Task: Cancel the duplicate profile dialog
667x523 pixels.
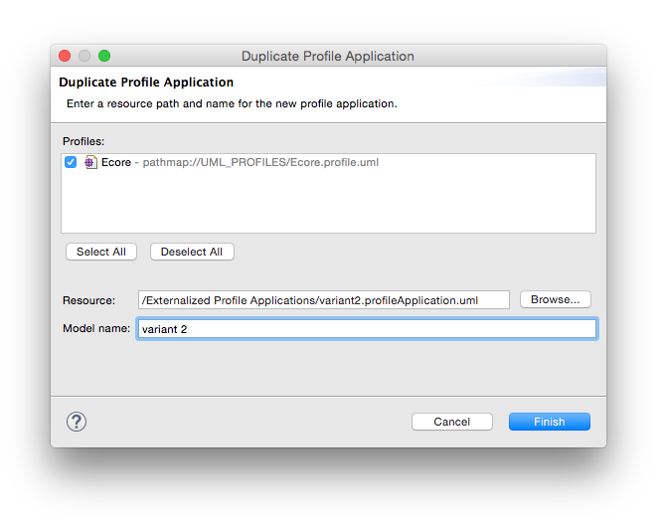Action: point(451,422)
